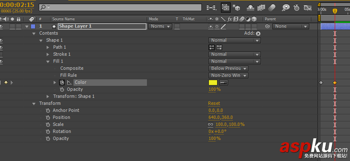Click the audio speaker column header icon

6,19
